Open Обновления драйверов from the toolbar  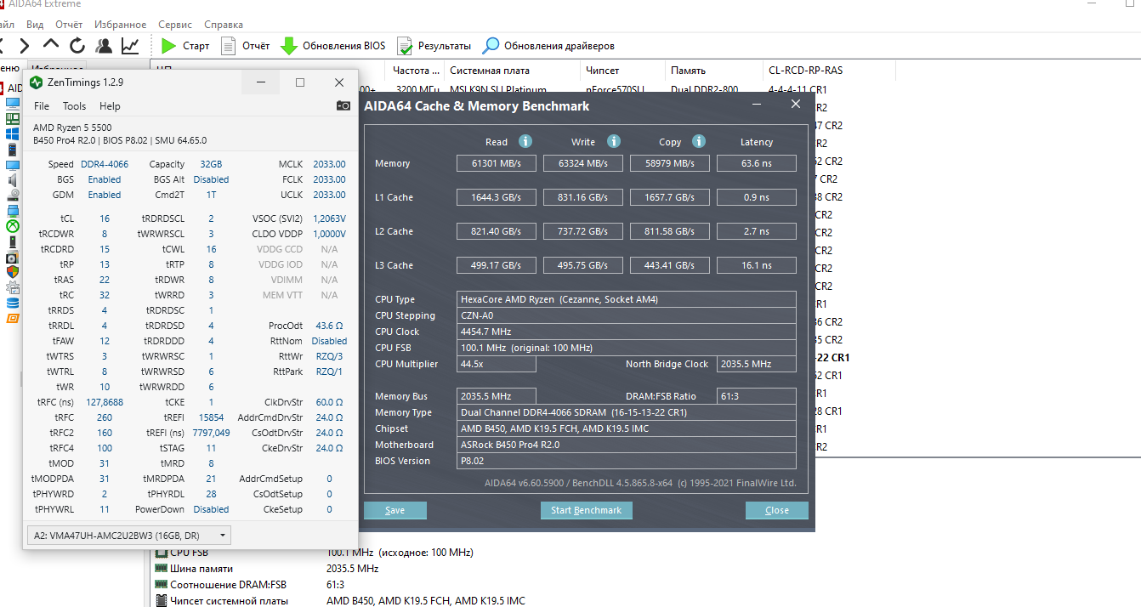(x=549, y=46)
